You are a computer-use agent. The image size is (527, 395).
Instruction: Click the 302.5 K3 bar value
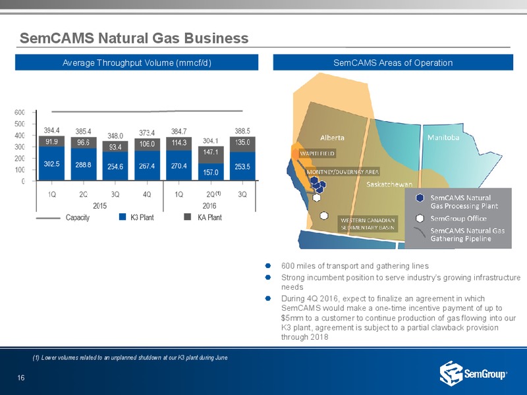click(51, 164)
